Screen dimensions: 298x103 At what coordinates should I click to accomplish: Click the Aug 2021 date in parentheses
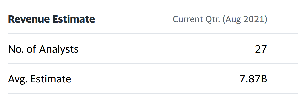245,19
